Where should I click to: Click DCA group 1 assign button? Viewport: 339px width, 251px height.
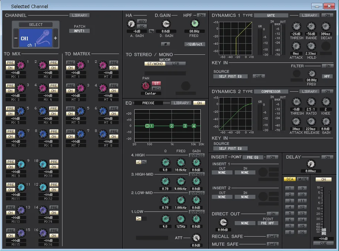point(290,188)
